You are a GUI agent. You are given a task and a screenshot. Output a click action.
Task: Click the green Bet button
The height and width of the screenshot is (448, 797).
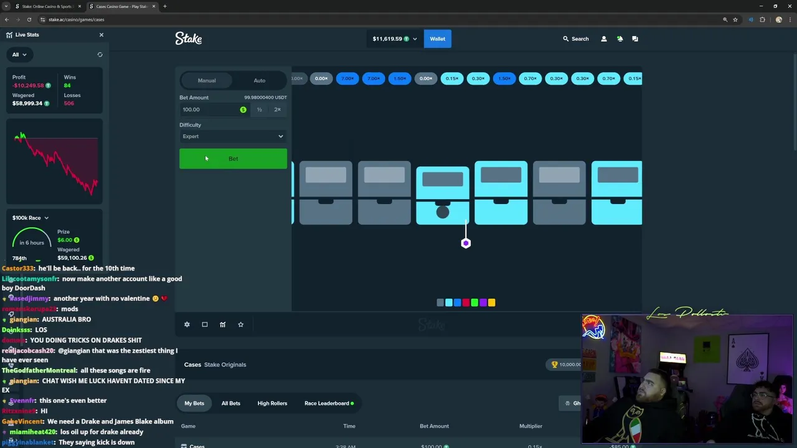(233, 159)
